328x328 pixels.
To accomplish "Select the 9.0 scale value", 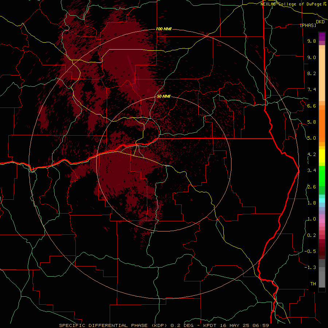I will point(312,57).
